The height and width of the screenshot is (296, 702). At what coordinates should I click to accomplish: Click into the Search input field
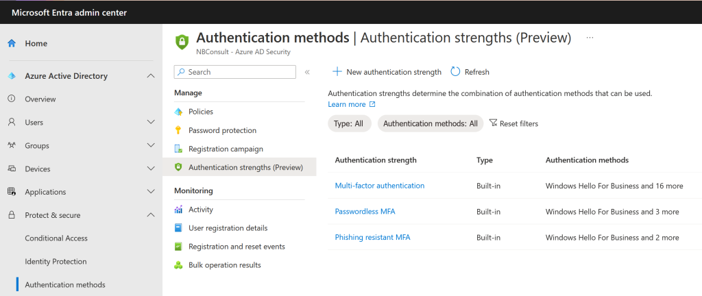[235, 72]
